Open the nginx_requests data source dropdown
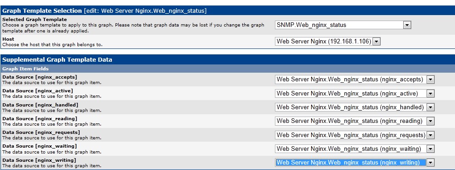Viewport: 455px width, 170px height. click(x=355, y=135)
